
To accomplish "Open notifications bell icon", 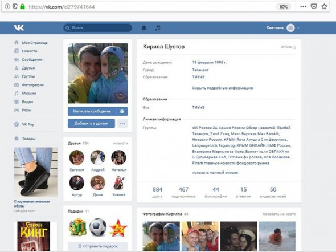I will tap(144, 28).
